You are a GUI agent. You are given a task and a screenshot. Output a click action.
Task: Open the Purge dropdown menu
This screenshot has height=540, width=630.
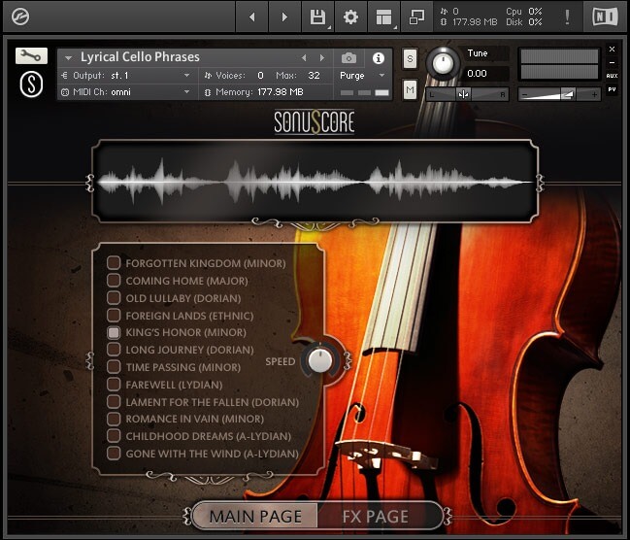pos(363,75)
